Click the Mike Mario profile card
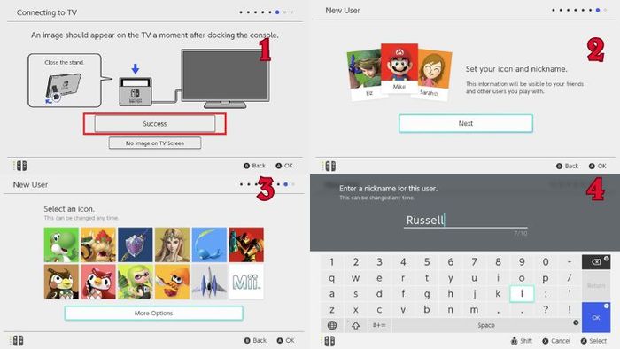Image resolution: width=620 pixels, height=349 pixels. 399,67
